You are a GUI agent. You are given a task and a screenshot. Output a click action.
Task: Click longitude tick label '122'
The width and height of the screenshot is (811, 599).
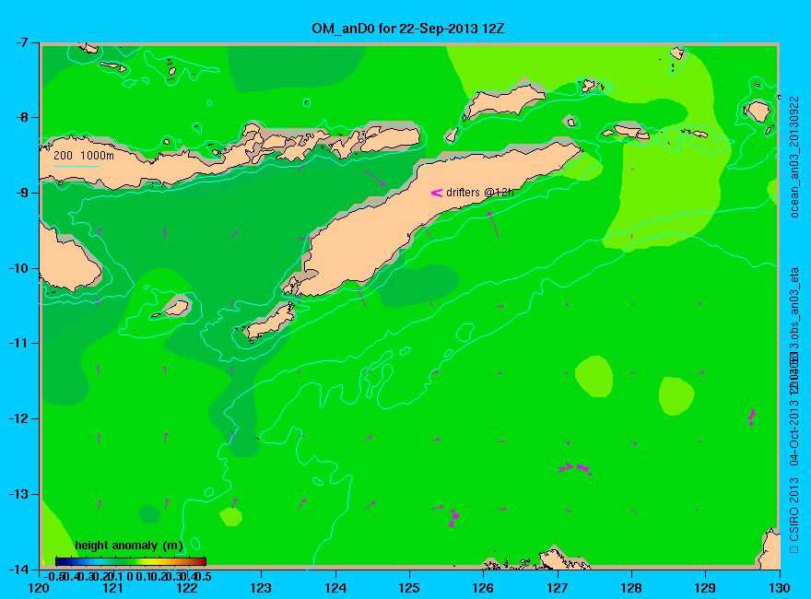187,588
